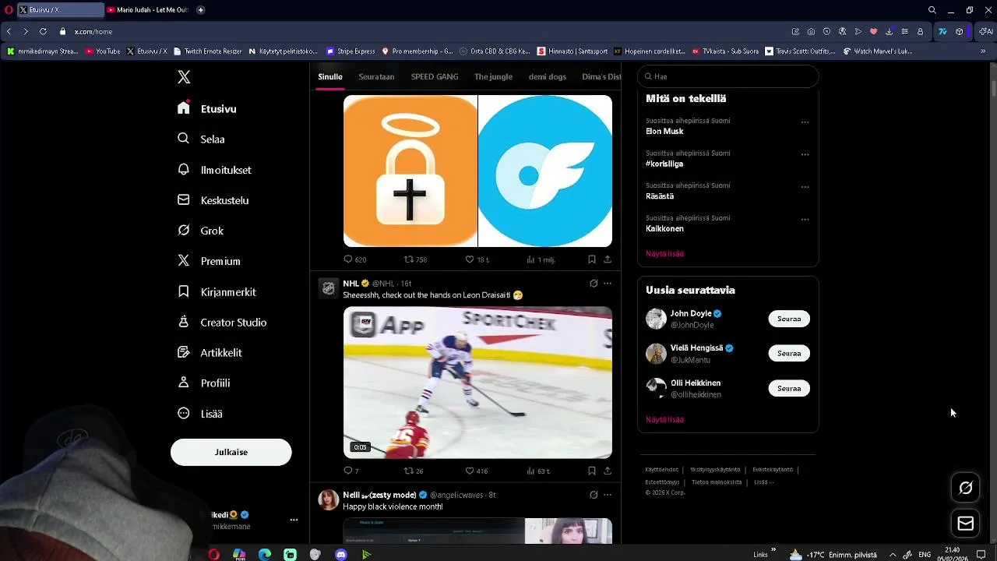Viewport: 997px width, 561px height.
Task: Open Keskustelu messages
Action: (213, 200)
